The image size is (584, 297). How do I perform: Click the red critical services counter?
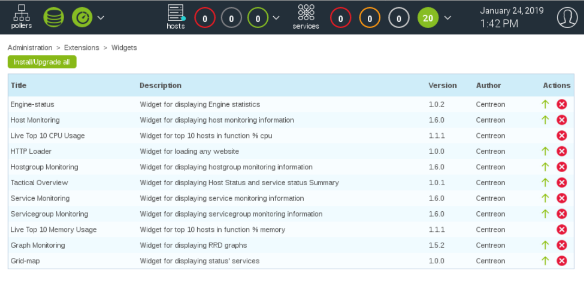(341, 18)
